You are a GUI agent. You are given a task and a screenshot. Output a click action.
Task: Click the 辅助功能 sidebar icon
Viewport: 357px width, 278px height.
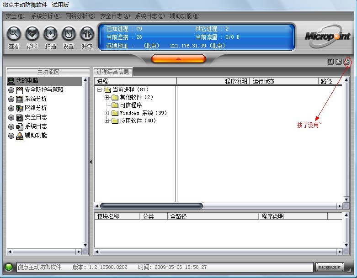(x=20, y=136)
